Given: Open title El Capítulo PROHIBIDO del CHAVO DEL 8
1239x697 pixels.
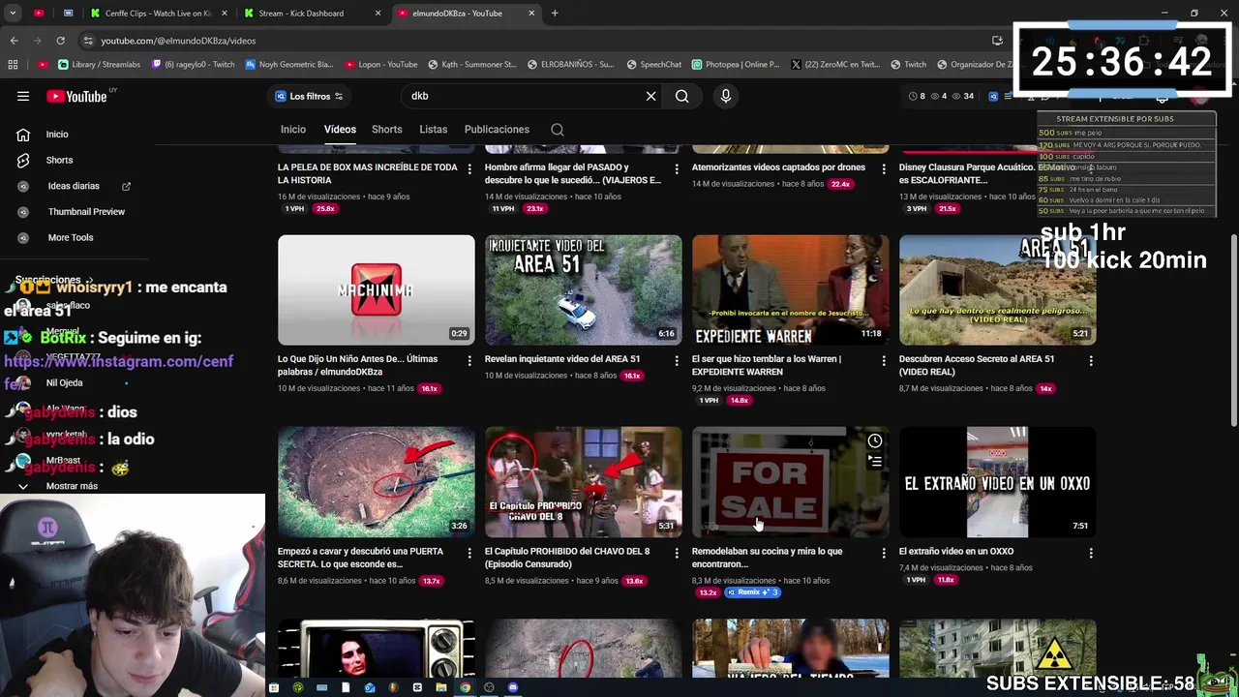Looking at the screenshot, I should pos(567,558).
